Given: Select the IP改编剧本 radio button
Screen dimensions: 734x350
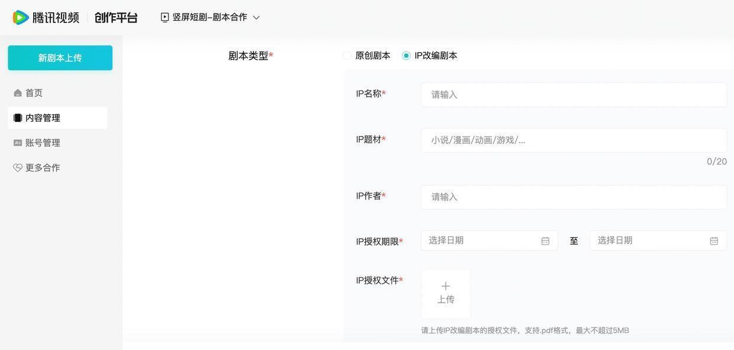Looking at the screenshot, I should click(x=406, y=56).
